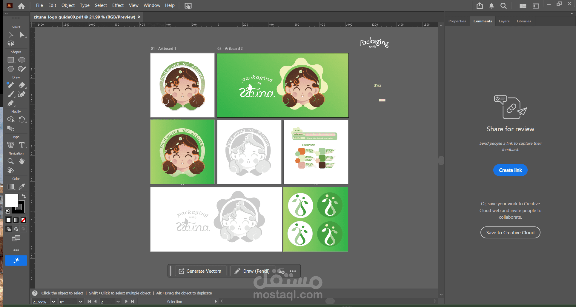Set fill mode to None
Screen dimensions: 576x307
23,220
